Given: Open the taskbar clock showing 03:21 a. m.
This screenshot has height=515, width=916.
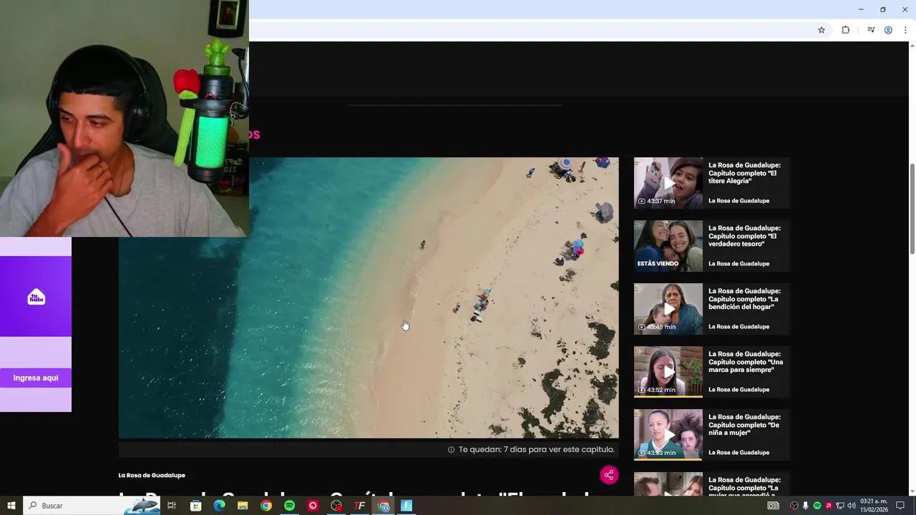Looking at the screenshot, I should tap(874, 506).
